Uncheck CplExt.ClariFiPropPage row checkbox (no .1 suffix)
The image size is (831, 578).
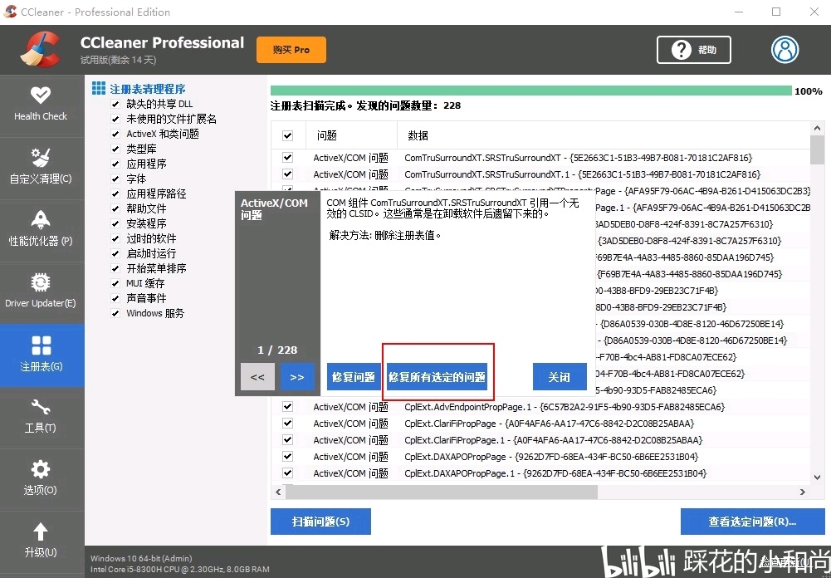[288, 424]
